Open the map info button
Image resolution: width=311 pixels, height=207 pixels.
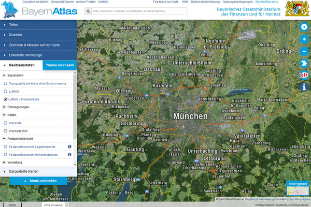pyautogui.click(x=304, y=87)
